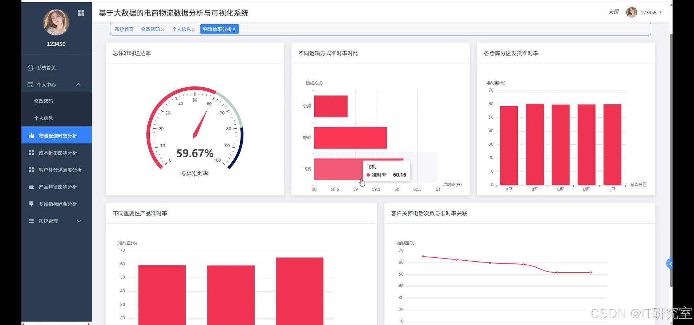Viewport: 694px width, 325px height.
Task: Open 修改密码 sidebar item
Action: (56, 101)
